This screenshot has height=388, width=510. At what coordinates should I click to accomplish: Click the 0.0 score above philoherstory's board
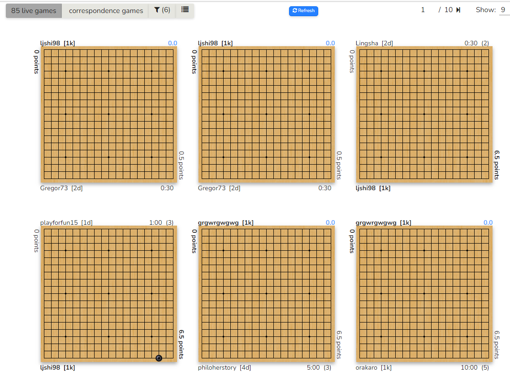click(330, 222)
